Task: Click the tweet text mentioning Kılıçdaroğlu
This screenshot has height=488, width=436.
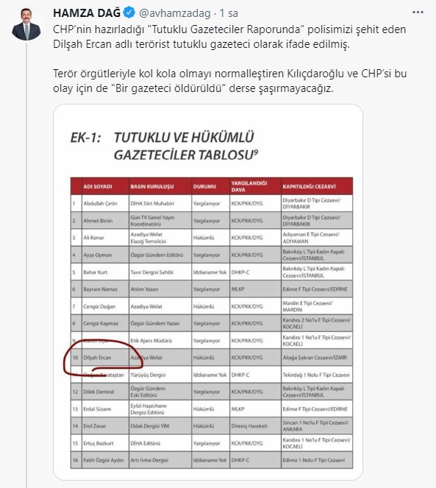Action: pyautogui.click(x=230, y=81)
